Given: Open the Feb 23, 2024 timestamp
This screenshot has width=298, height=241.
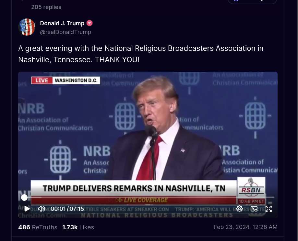Looking at the screenshot, I should (x=245, y=227).
